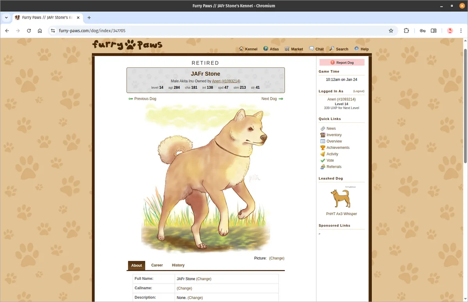This screenshot has height=302, width=468.
Task: Open the tab search dropdown arrow
Action: [x=6, y=18]
